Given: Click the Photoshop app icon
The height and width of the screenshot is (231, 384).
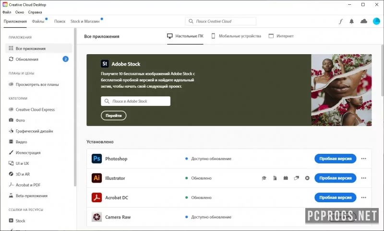Looking at the screenshot, I should [x=96, y=159].
